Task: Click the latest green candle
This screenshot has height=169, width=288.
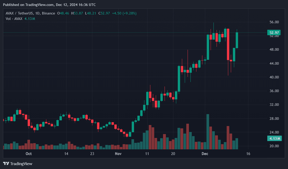Action: point(237,40)
